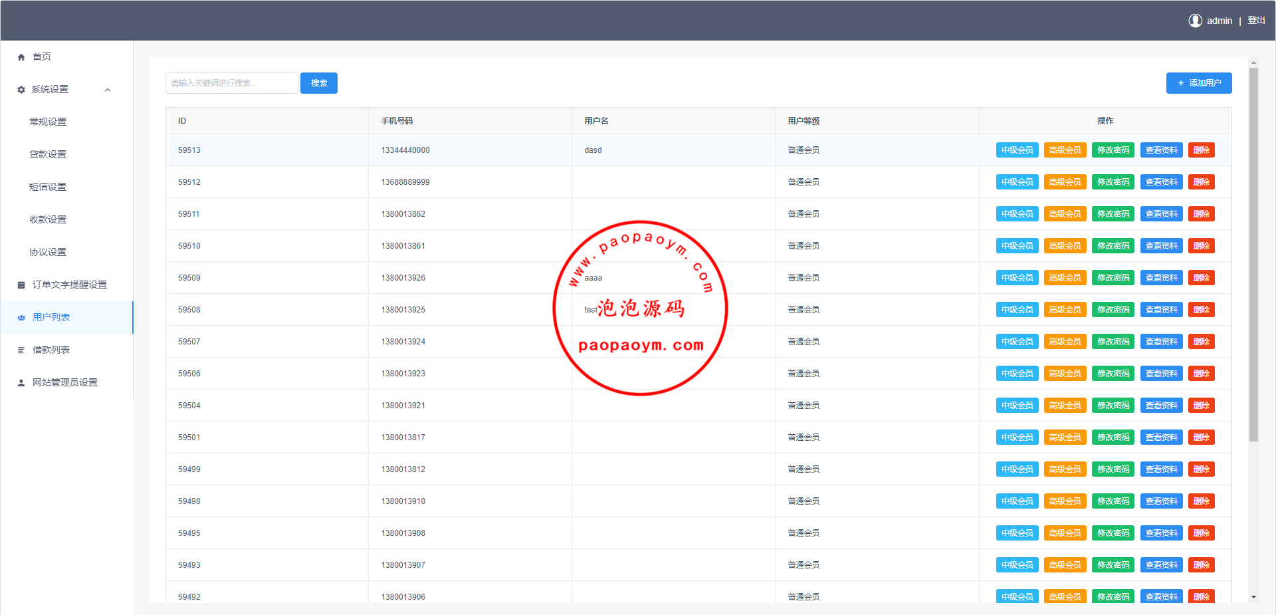This screenshot has width=1276, height=615.
Task: Open the 短信设置 submenu item
Action: pyautogui.click(x=48, y=187)
